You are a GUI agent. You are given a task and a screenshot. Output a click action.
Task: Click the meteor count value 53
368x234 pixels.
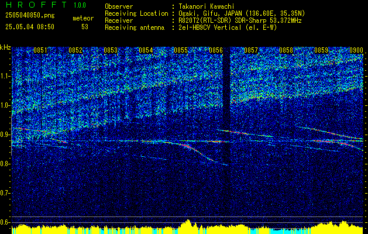coord(85,27)
